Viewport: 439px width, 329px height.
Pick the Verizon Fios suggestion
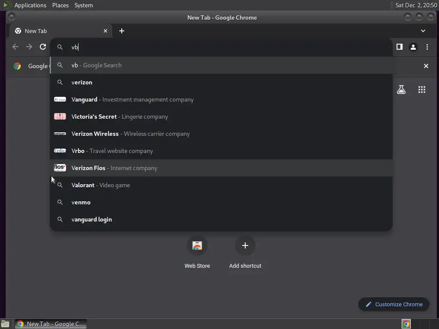(x=221, y=168)
